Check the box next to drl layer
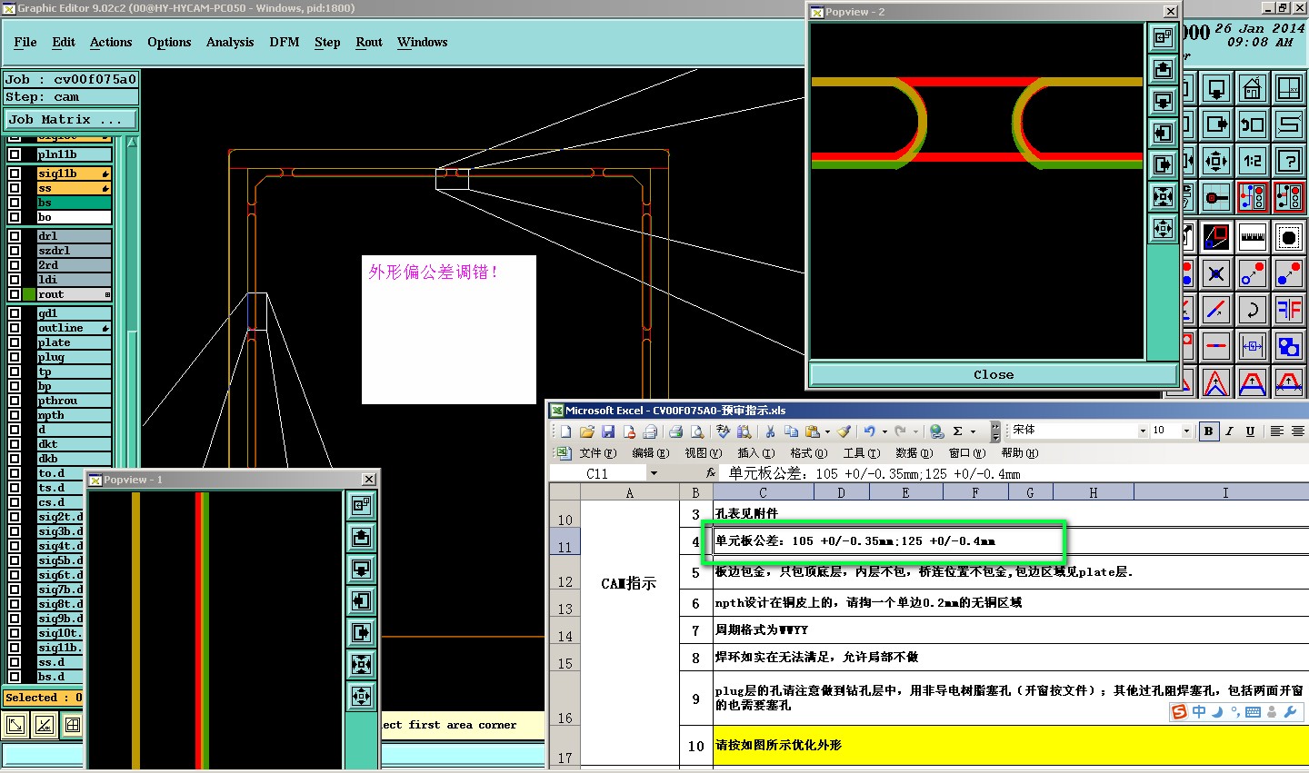This screenshot has width=1309, height=773. click(x=15, y=236)
